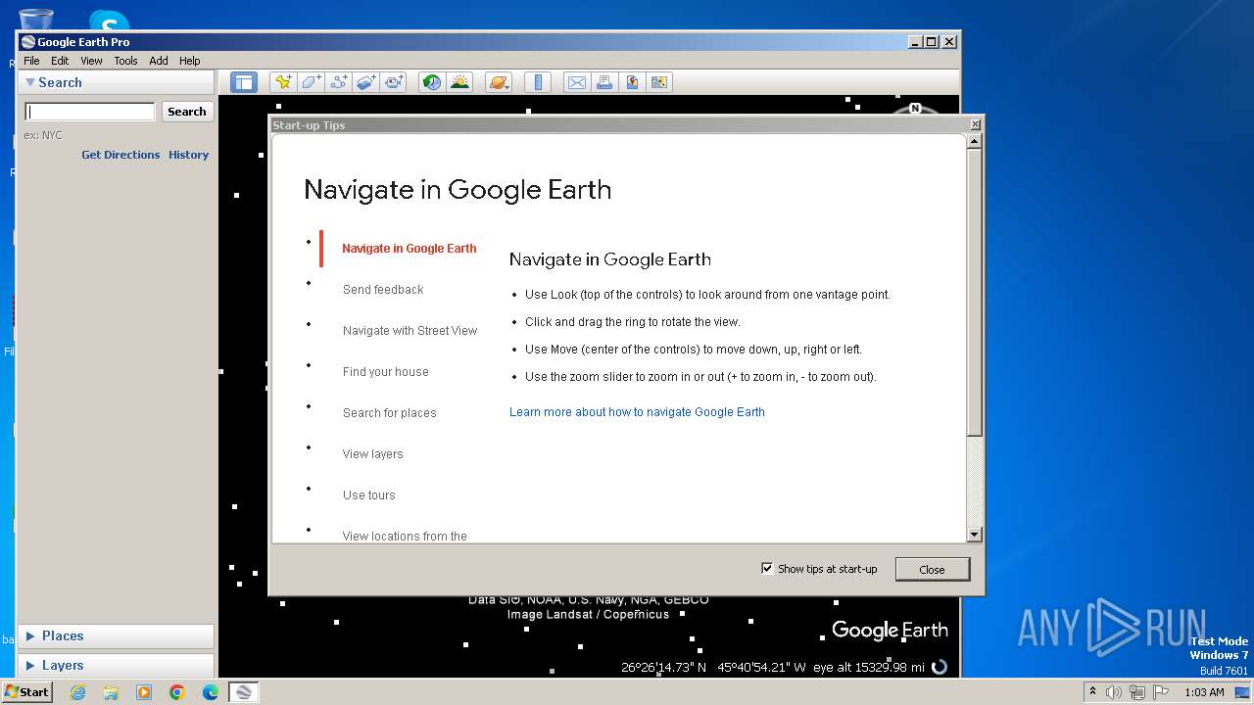Click the network tray icon

click(1136, 692)
